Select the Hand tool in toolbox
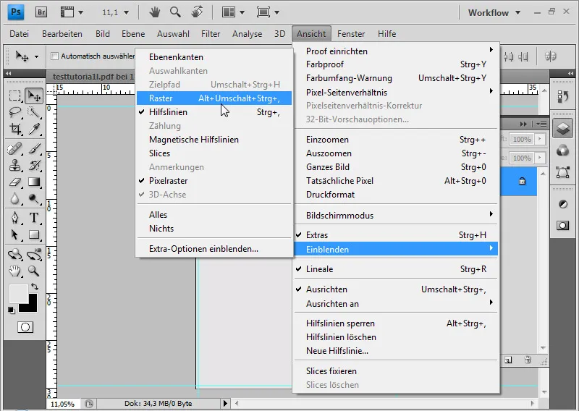Screen dimensions: 579x411 pos(14,271)
